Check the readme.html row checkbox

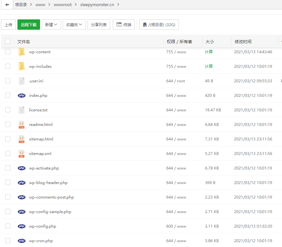pyautogui.click(x=8, y=124)
